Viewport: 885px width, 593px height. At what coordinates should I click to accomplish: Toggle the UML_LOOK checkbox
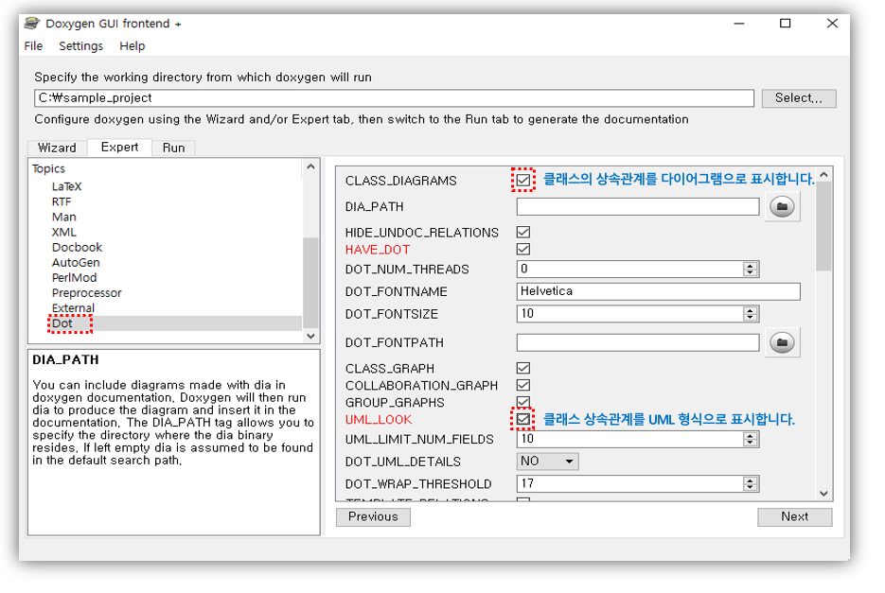click(522, 418)
